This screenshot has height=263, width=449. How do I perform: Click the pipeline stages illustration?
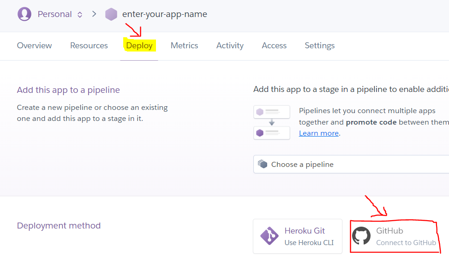pyautogui.click(x=272, y=122)
